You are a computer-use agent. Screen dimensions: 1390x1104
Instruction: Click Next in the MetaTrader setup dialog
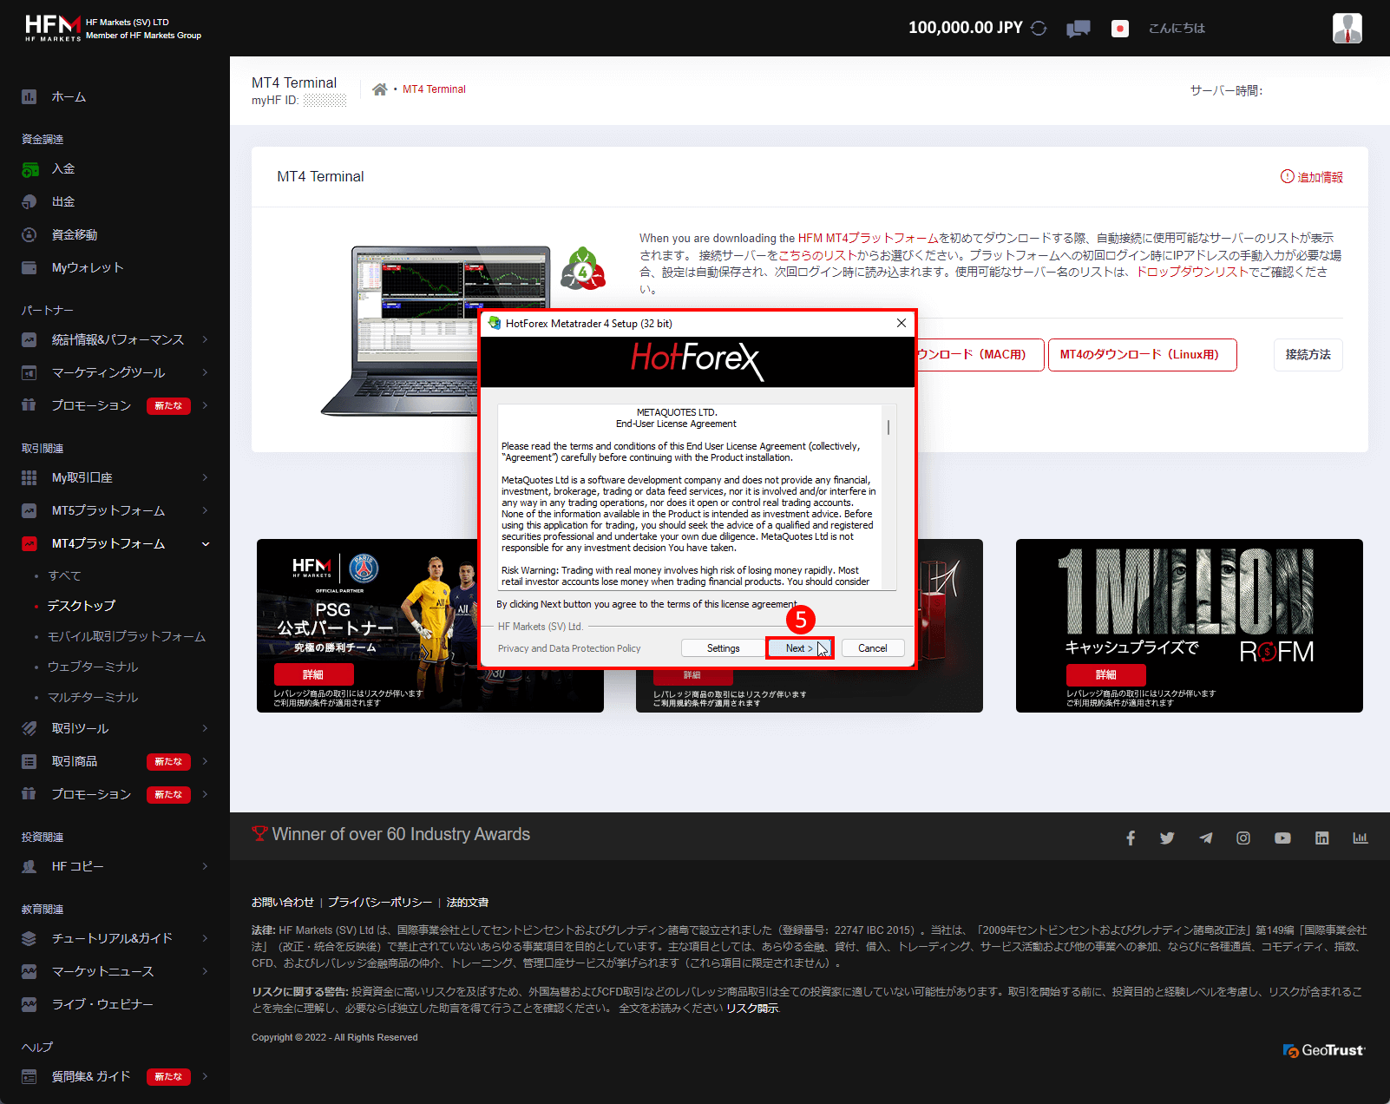798,647
